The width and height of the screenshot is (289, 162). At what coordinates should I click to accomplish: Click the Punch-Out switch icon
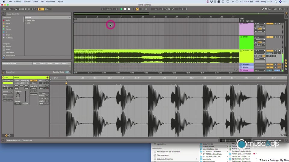pyautogui.click(x=173, y=9)
